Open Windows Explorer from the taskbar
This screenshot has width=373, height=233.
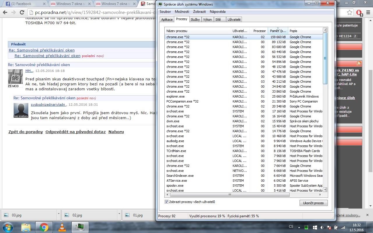point(26,227)
